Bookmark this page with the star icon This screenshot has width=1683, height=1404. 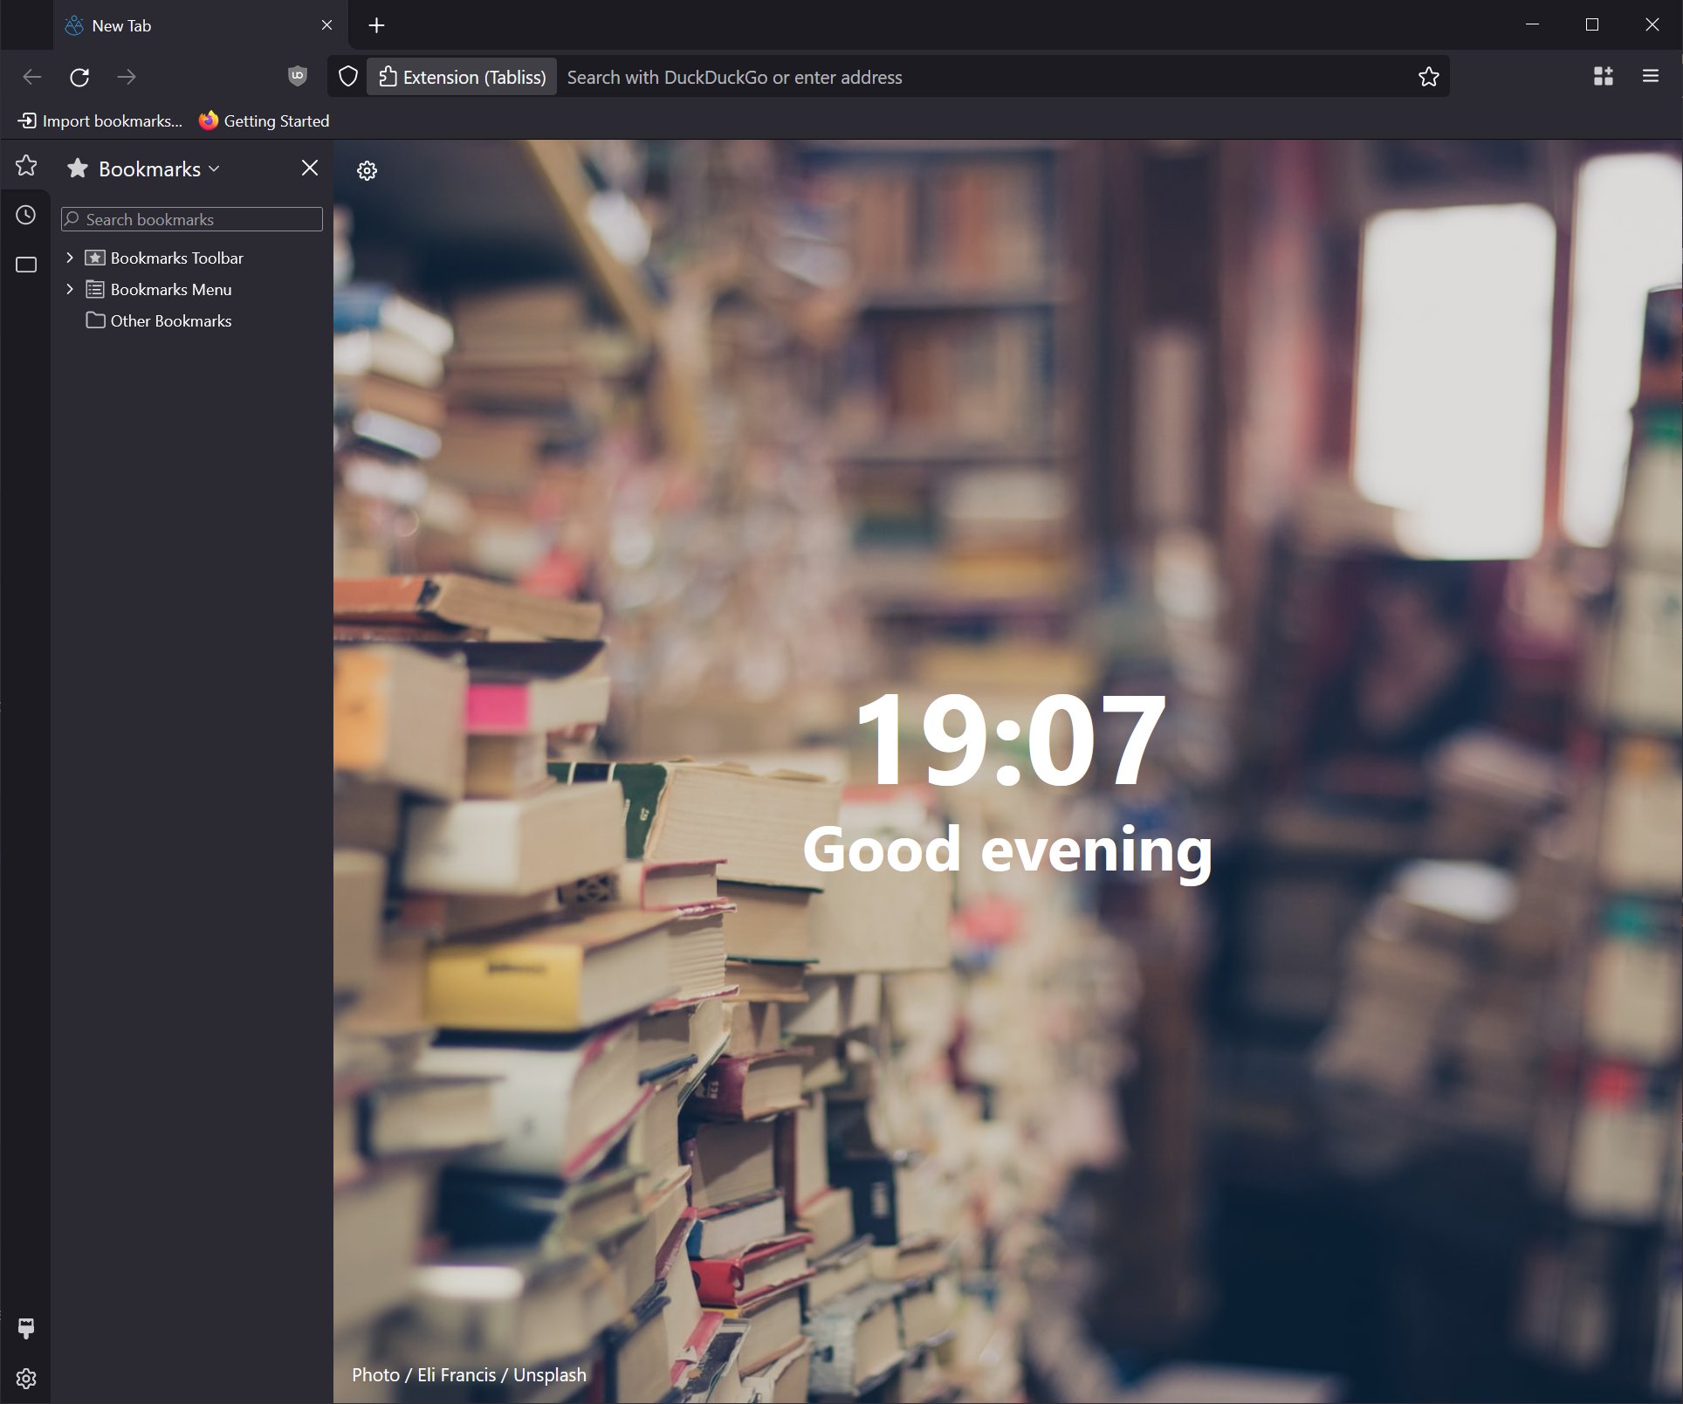coord(1428,77)
